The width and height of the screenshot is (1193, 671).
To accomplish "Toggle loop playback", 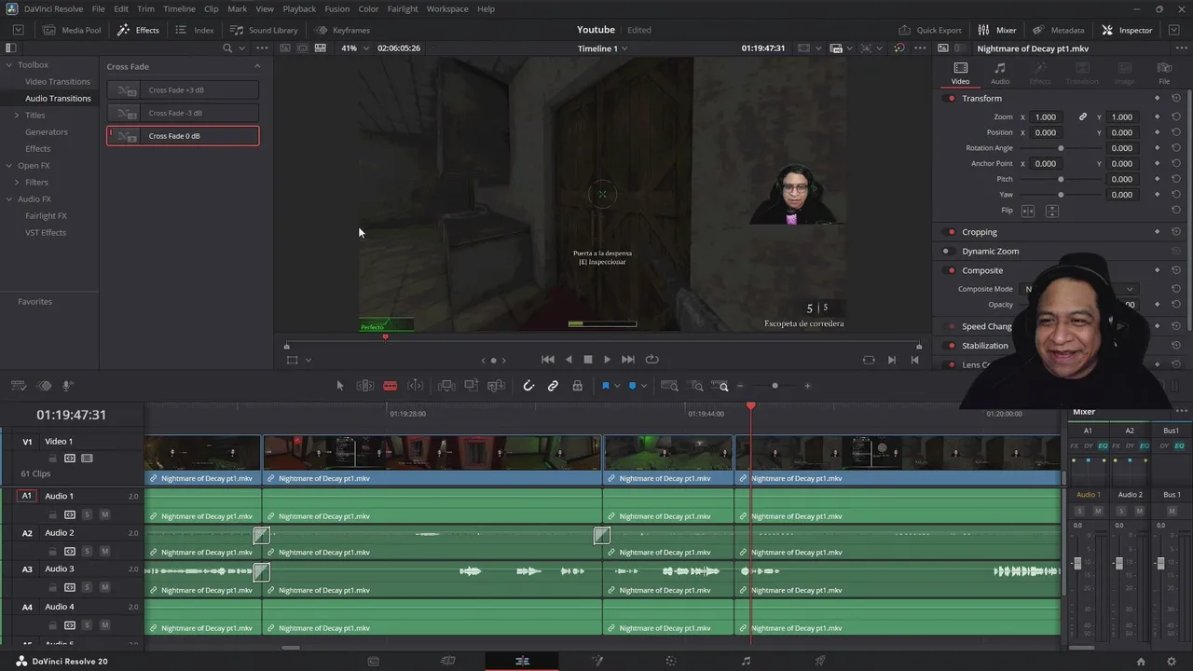I will (x=651, y=360).
